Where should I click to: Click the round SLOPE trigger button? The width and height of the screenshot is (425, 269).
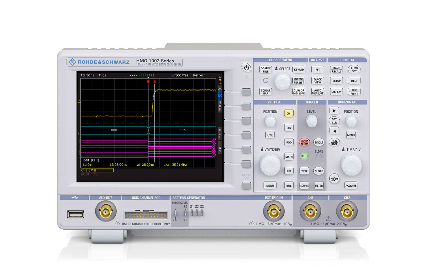point(319,171)
